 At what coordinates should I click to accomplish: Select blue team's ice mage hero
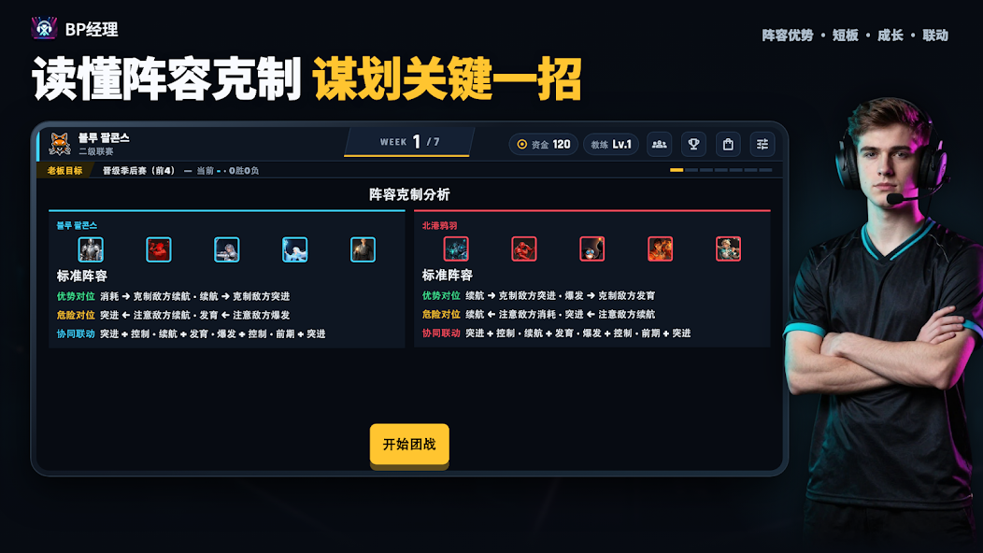(x=294, y=249)
